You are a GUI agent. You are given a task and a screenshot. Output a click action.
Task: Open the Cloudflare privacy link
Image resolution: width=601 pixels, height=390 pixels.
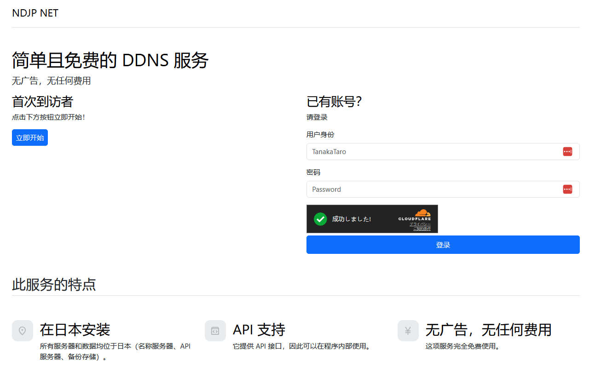420,224
